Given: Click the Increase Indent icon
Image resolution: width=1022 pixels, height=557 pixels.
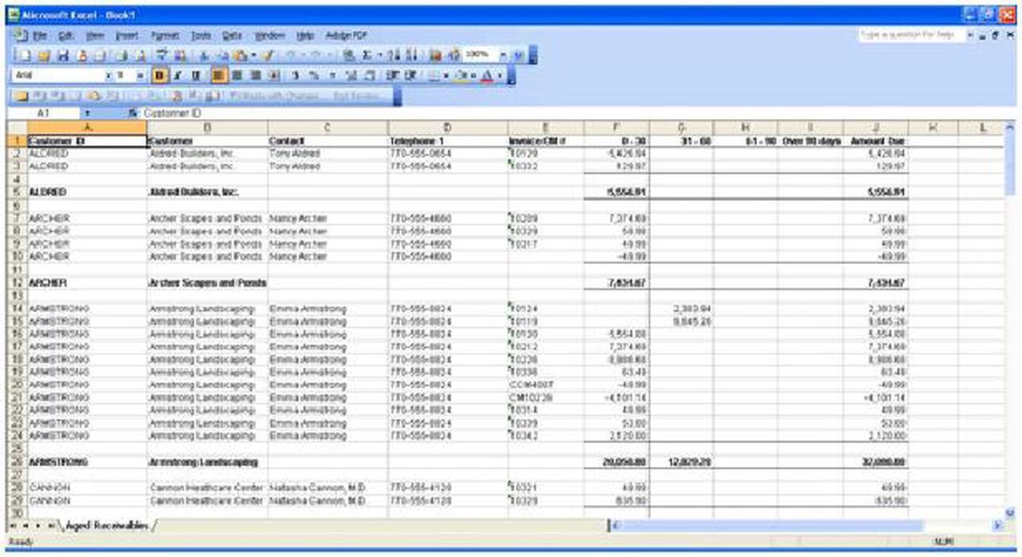Looking at the screenshot, I should click(410, 76).
